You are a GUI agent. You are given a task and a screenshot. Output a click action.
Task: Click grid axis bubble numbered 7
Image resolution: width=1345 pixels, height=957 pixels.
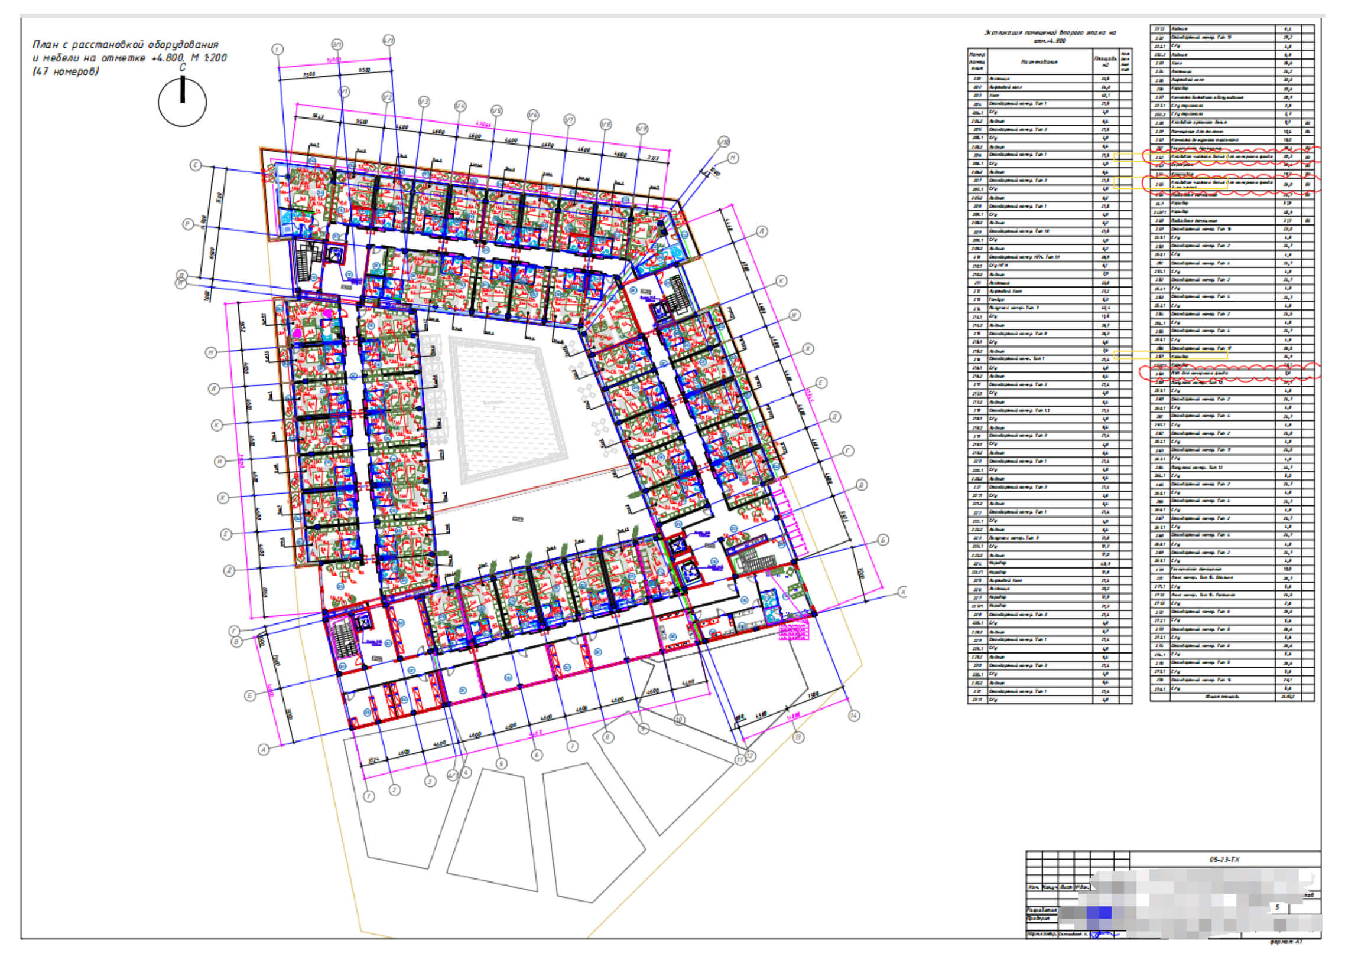click(x=572, y=746)
